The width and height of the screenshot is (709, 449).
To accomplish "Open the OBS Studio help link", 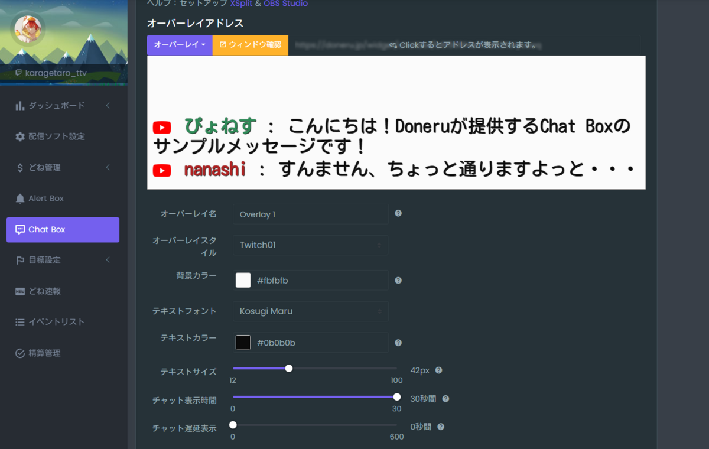I will pyautogui.click(x=285, y=4).
